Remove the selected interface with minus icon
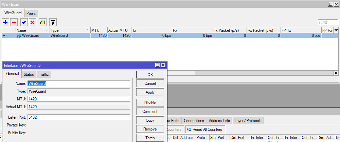340x142 pixels. 14,22
